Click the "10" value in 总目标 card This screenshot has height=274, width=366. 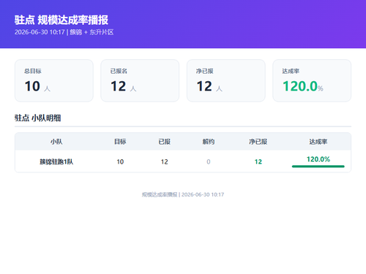pos(32,86)
